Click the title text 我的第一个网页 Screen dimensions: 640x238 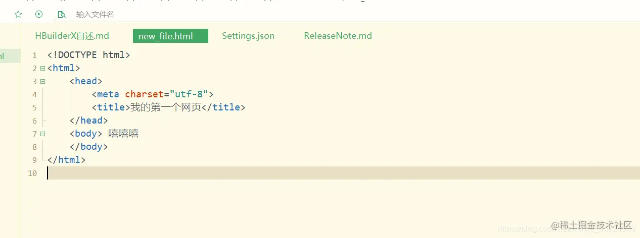coord(166,107)
